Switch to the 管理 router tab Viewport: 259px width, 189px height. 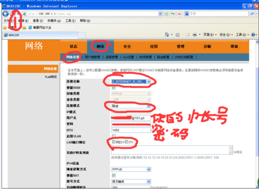(x=181, y=47)
